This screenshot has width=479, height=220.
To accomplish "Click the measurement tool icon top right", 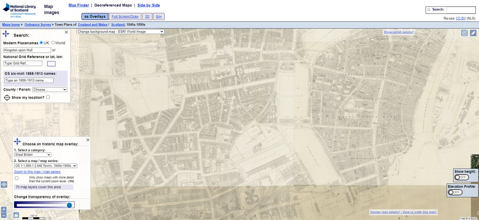I will tap(465, 33).
